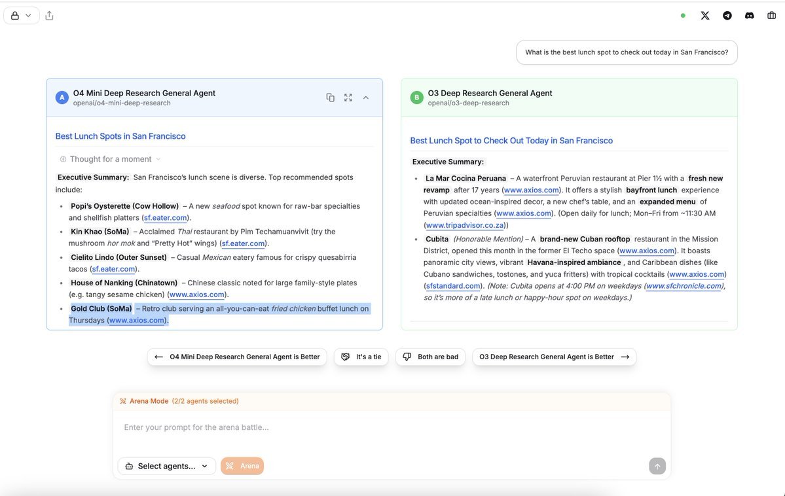
Task: Open sf.eater.com link for Popi's Oysterette
Action: point(165,218)
